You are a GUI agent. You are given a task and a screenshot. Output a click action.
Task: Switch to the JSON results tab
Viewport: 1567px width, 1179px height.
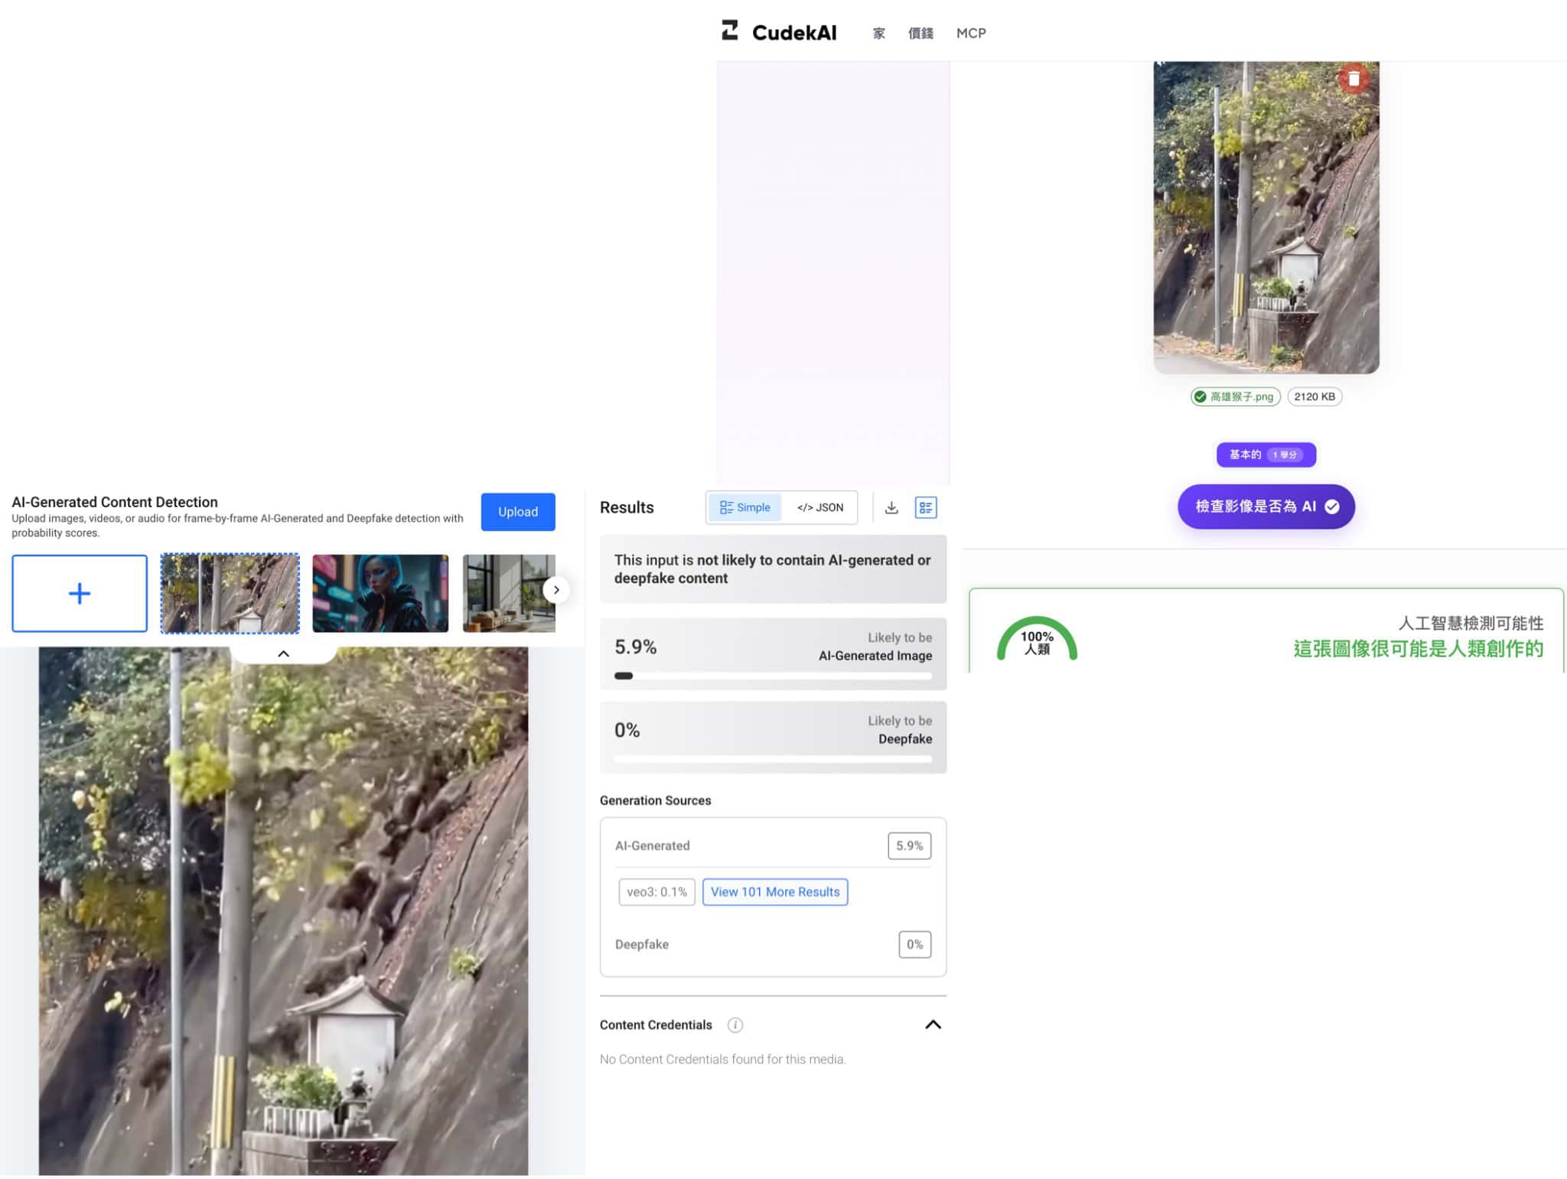tap(819, 507)
